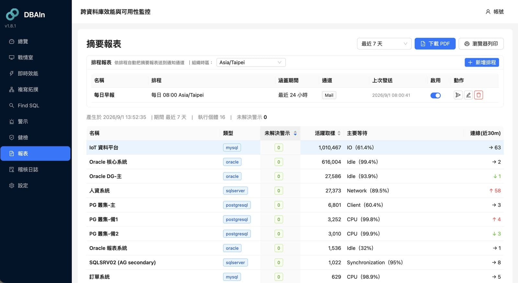
Task: Click Oracle DG-主 row name
Action: tap(106, 176)
